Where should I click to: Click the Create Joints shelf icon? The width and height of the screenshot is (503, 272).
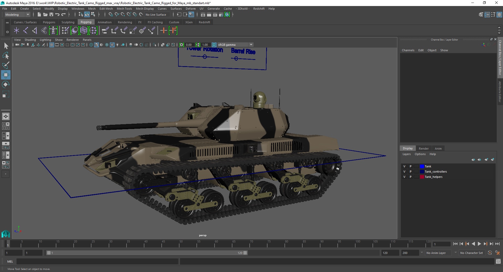26,31
